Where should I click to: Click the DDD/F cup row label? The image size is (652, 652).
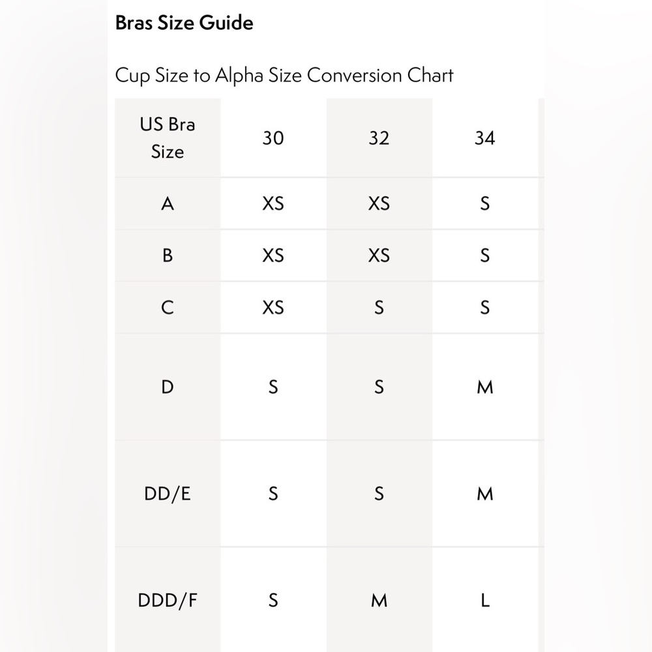coord(168,600)
